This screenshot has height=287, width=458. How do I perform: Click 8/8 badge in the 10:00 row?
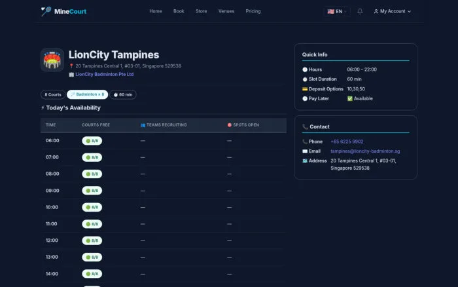coord(92,207)
